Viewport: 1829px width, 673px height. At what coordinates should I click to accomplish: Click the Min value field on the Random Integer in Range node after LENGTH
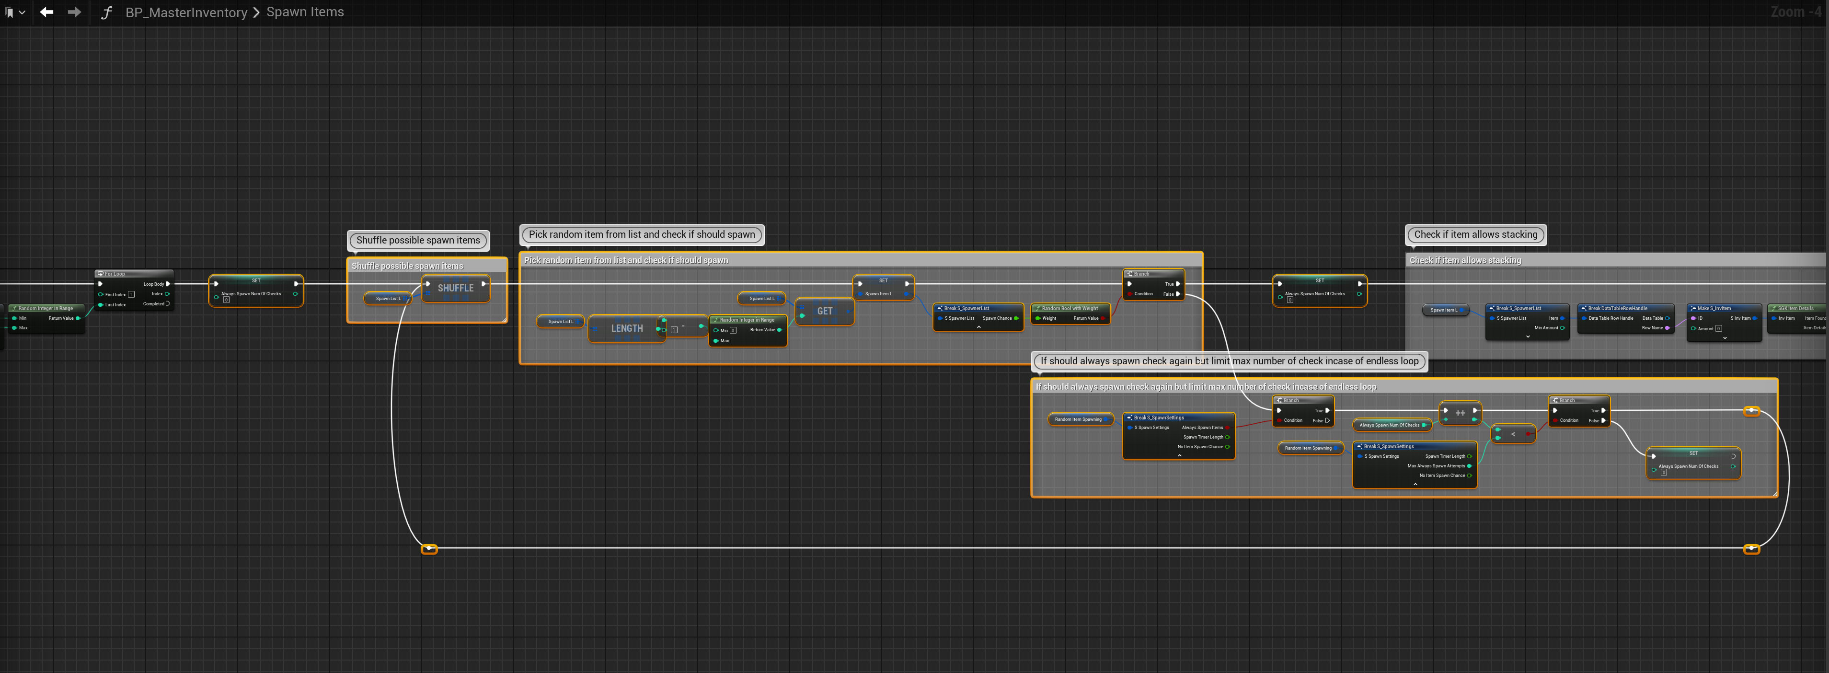[734, 330]
